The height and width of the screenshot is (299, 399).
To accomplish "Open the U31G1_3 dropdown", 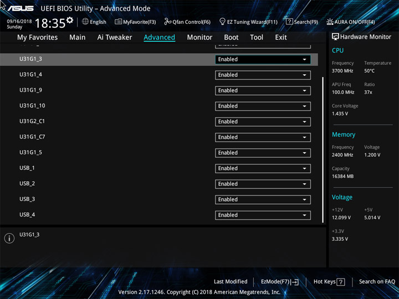I will pos(263,59).
